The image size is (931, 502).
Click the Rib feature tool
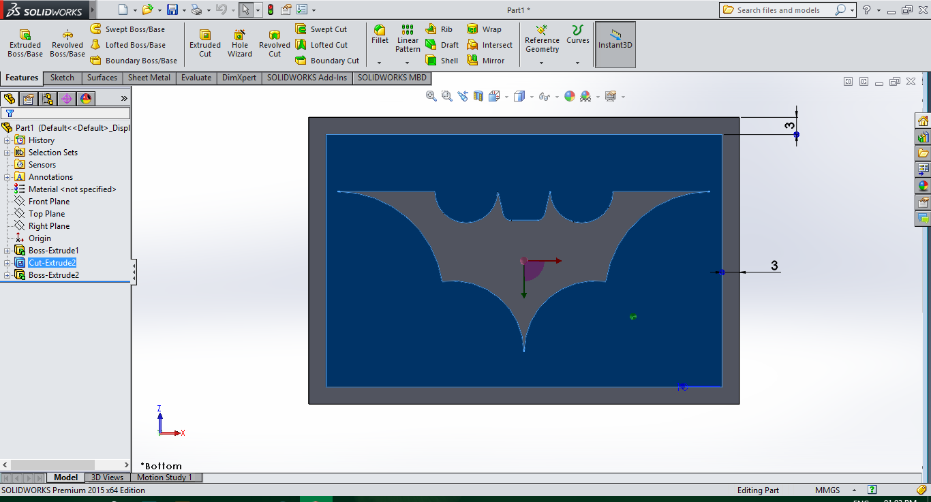(439, 29)
